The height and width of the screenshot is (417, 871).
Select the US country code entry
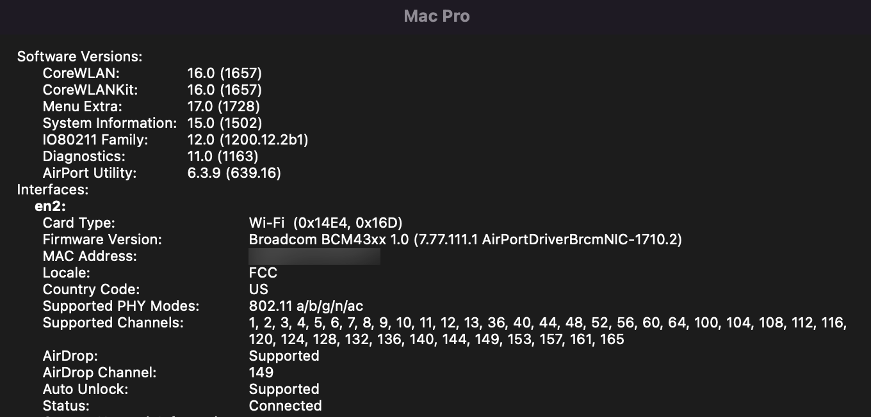click(x=258, y=289)
